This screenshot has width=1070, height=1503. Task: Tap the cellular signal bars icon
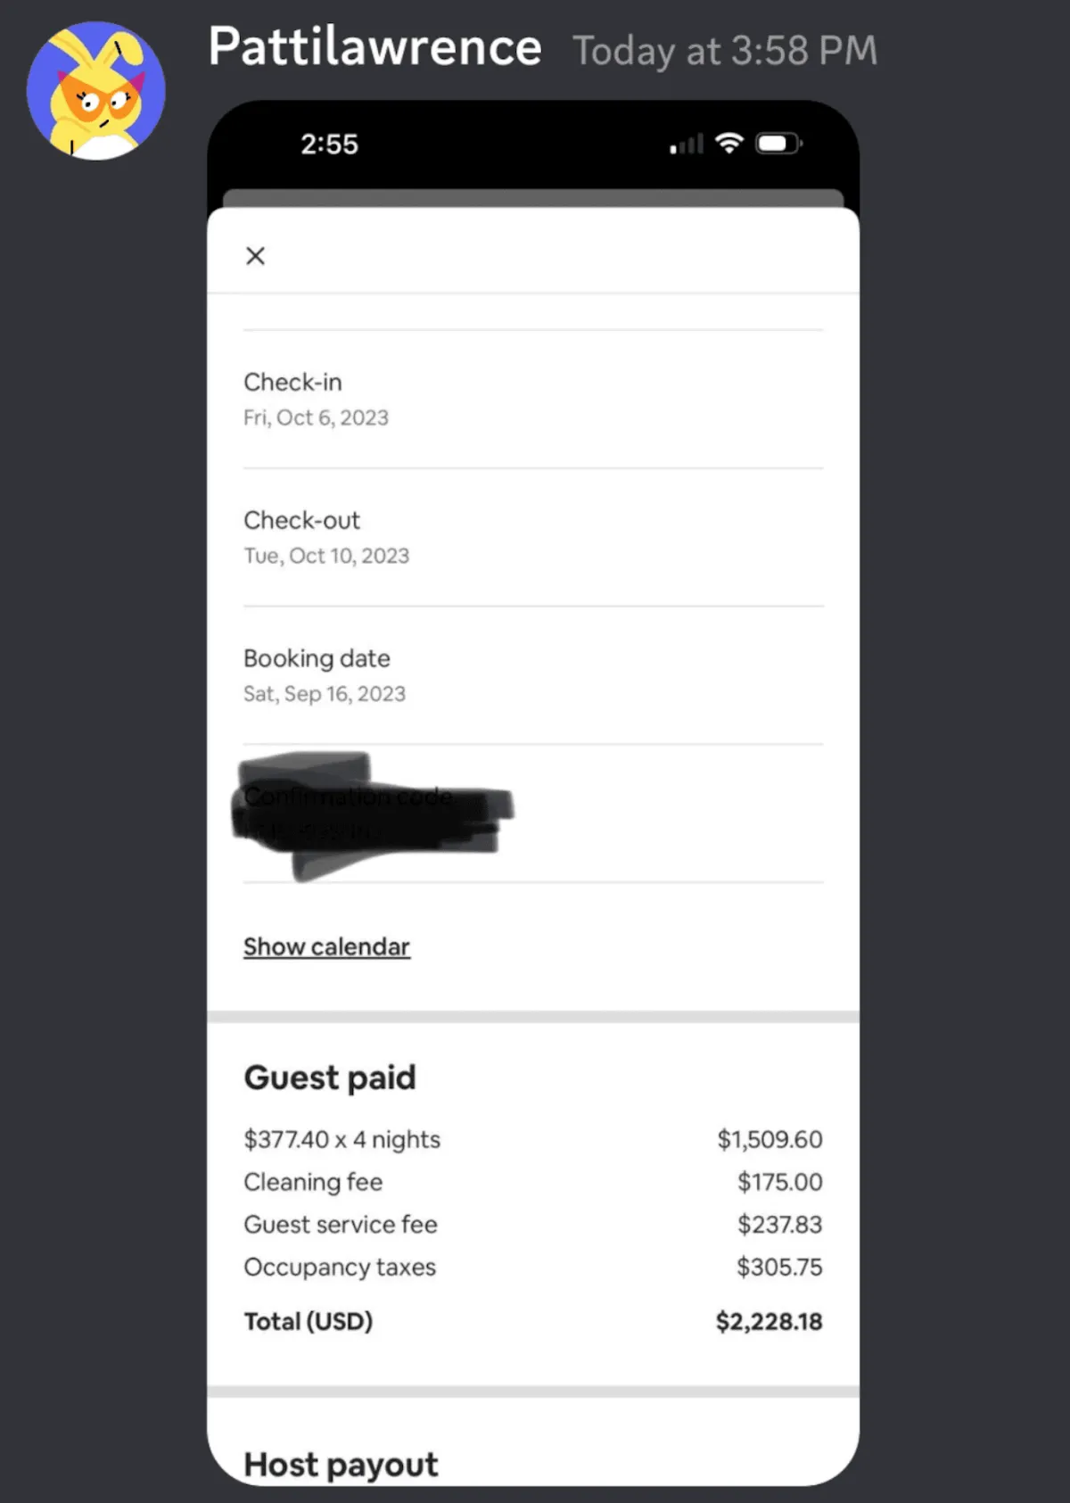(687, 144)
